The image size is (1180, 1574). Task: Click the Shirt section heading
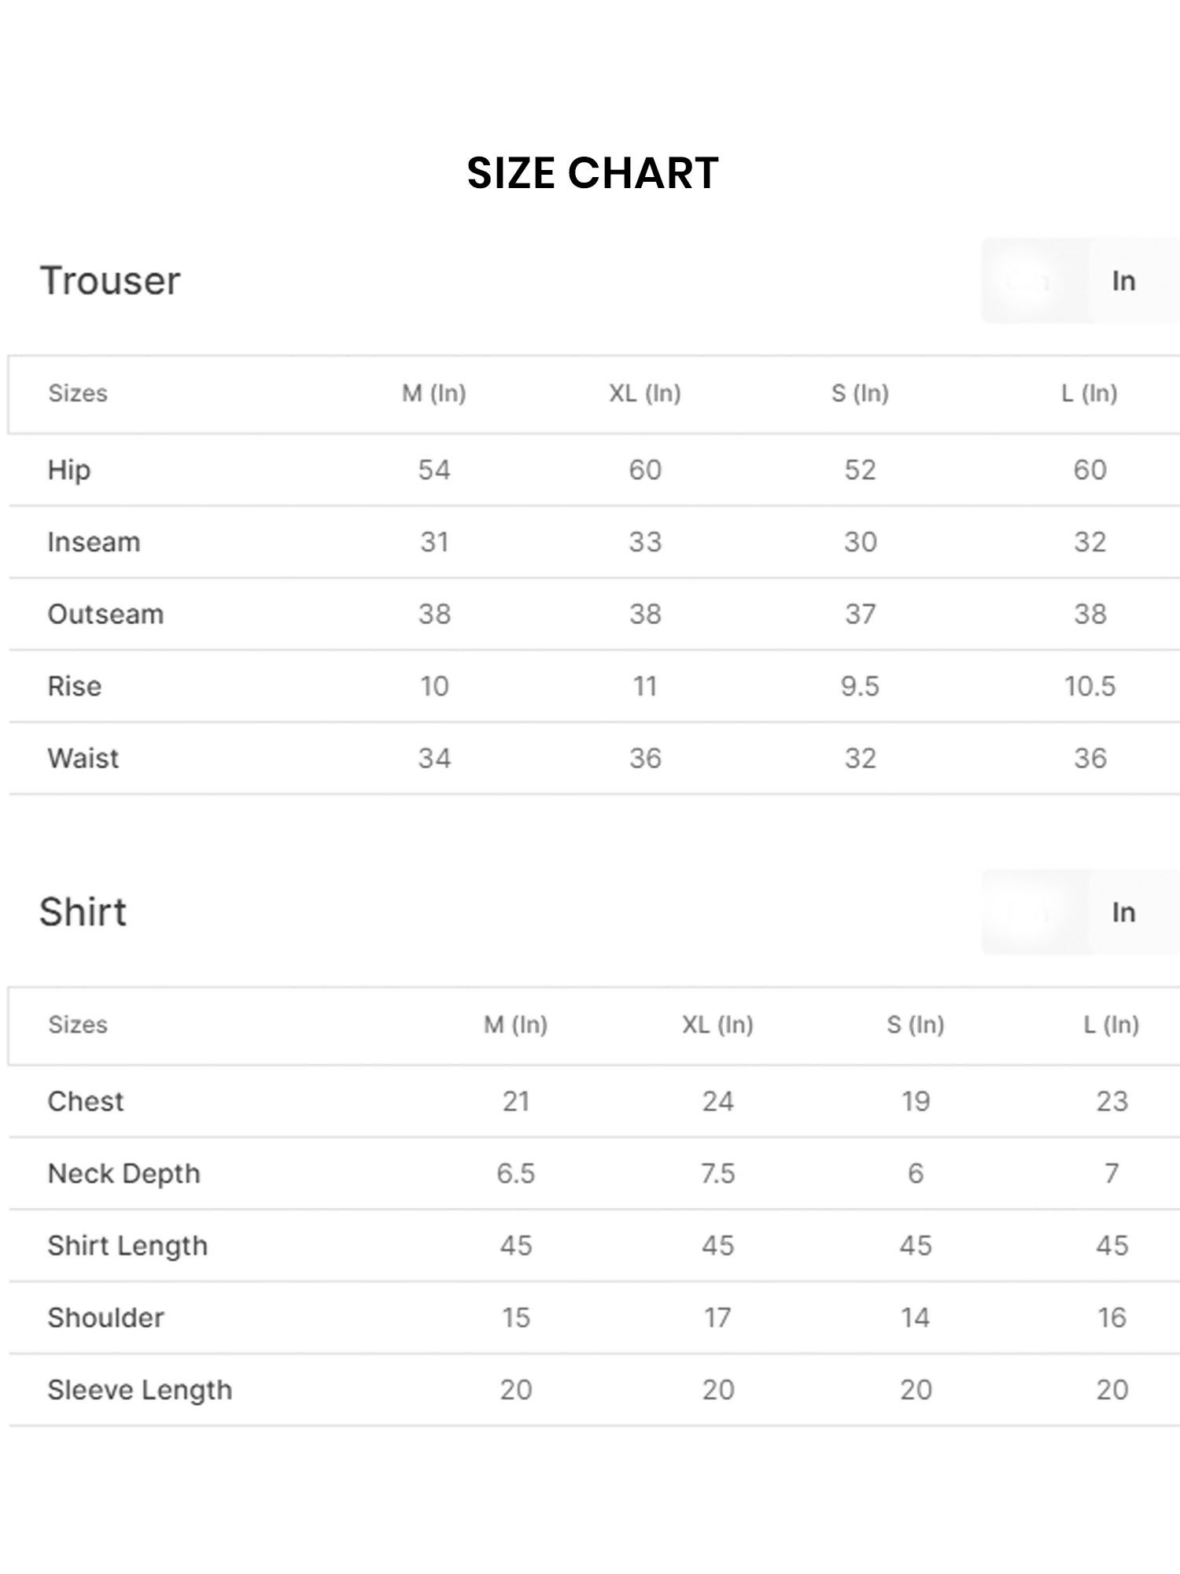(83, 913)
